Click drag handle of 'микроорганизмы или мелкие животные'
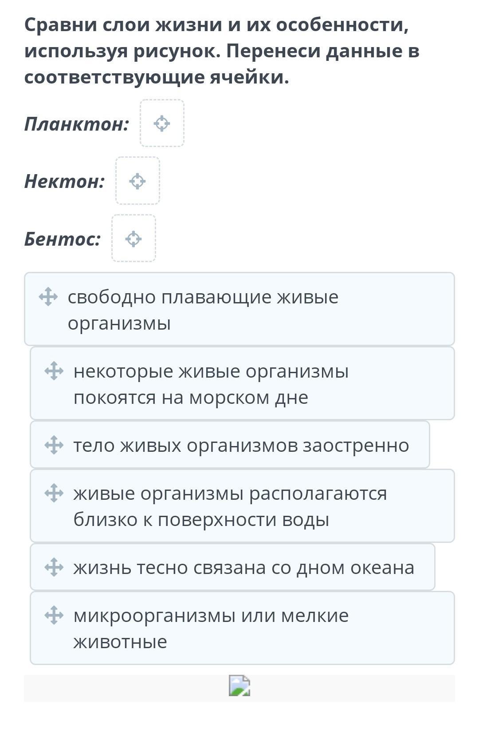The width and height of the screenshot is (479, 745). pyautogui.click(x=54, y=615)
